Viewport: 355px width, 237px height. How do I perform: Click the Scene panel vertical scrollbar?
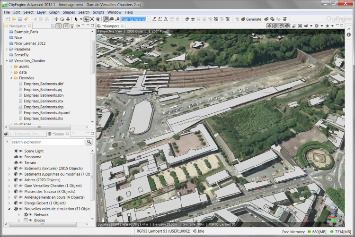coord(92,177)
